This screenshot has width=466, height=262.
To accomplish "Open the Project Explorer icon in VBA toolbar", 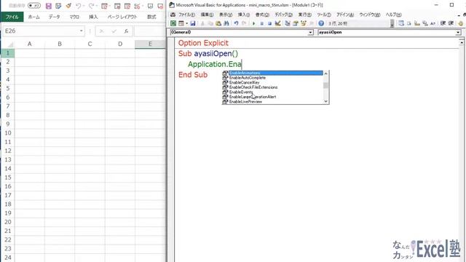I will point(288,23).
